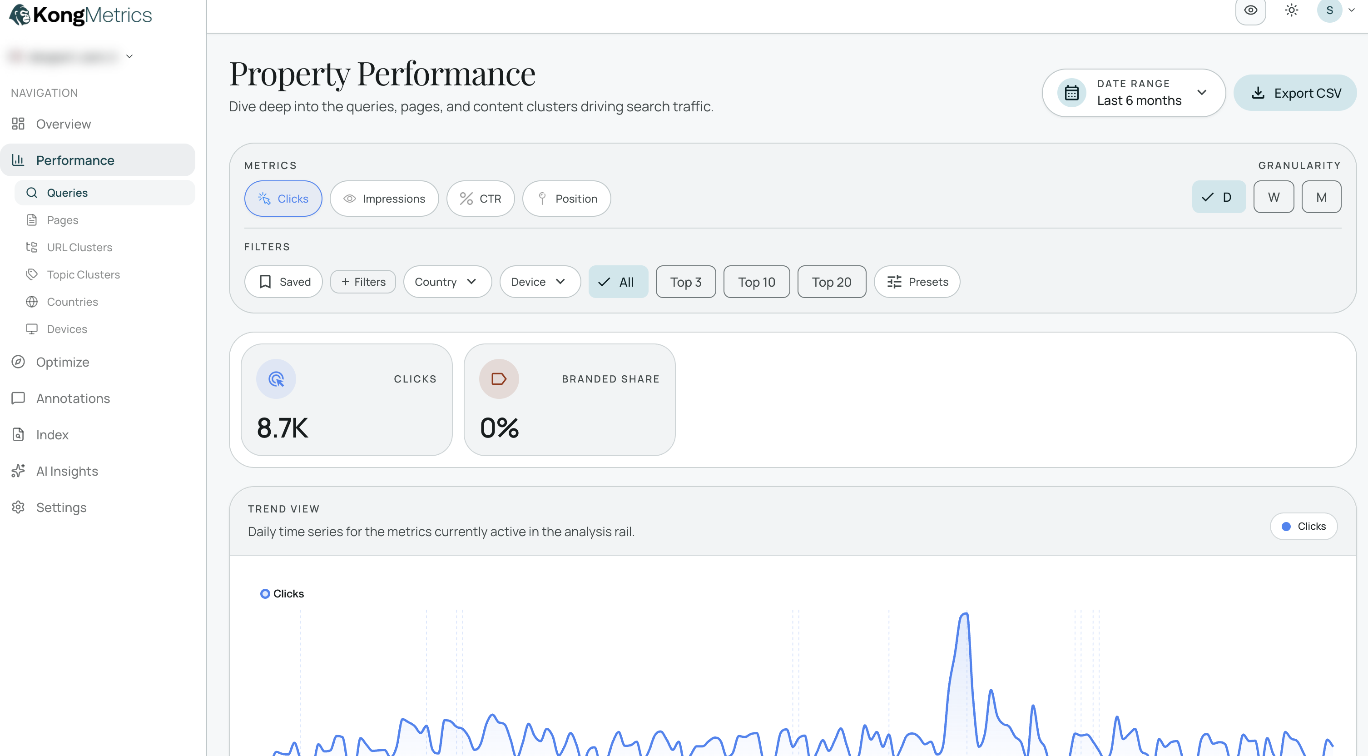Open the Date Range dropdown
Screen dimensions: 1368x756
(x=1133, y=93)
